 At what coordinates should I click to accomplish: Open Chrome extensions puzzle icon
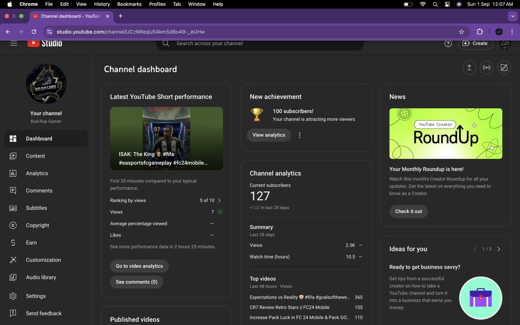480,32
